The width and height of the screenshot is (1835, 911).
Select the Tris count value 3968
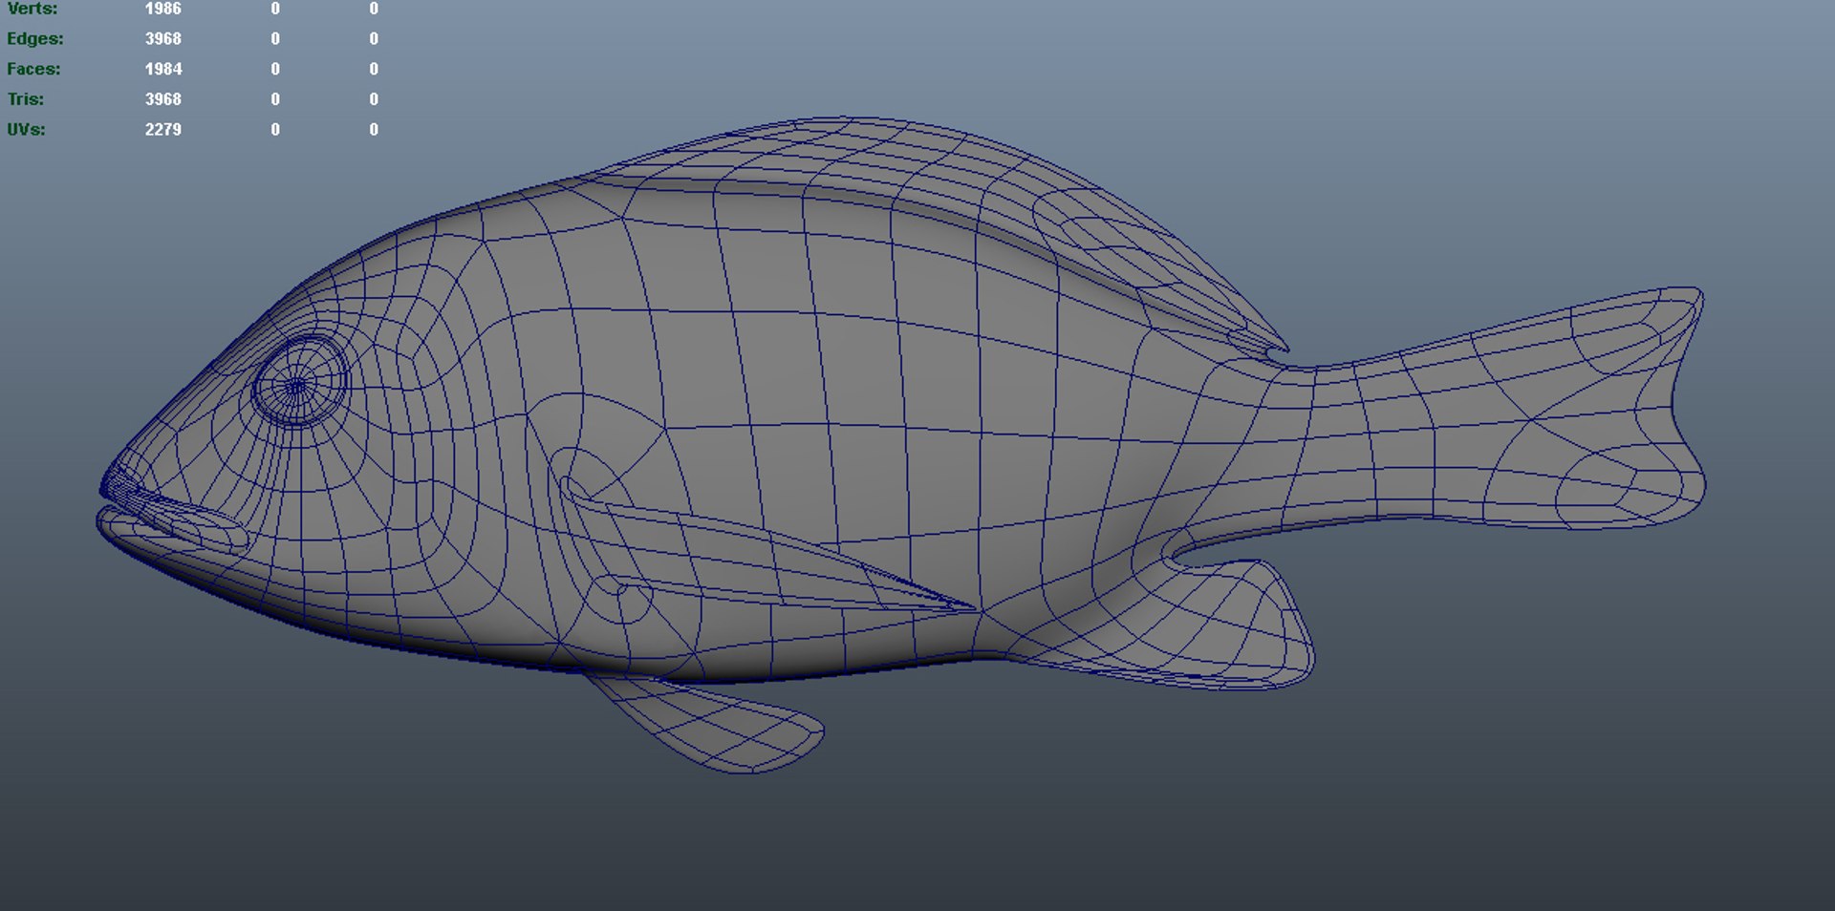pos(163,99)
